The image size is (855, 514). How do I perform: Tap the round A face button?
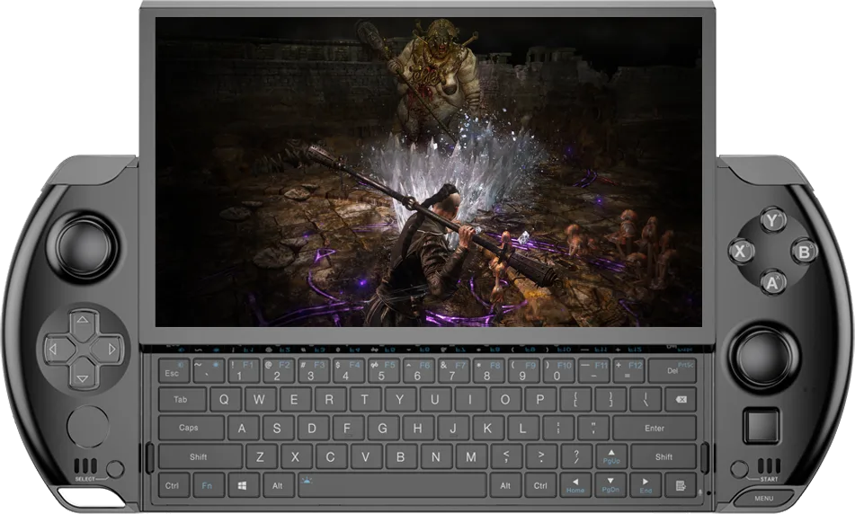(x=772, y=282)
